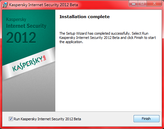The image size is (164, 129).
Task: Click the empty white area below the paragraph
Action: point(108,78)
